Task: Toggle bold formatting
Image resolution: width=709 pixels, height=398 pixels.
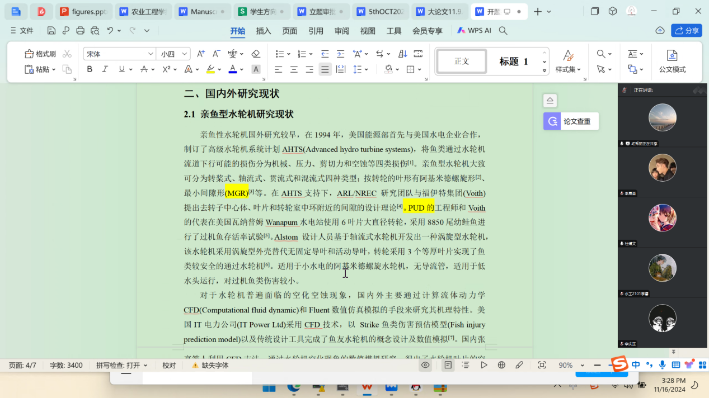Action: tap(90, 69)
